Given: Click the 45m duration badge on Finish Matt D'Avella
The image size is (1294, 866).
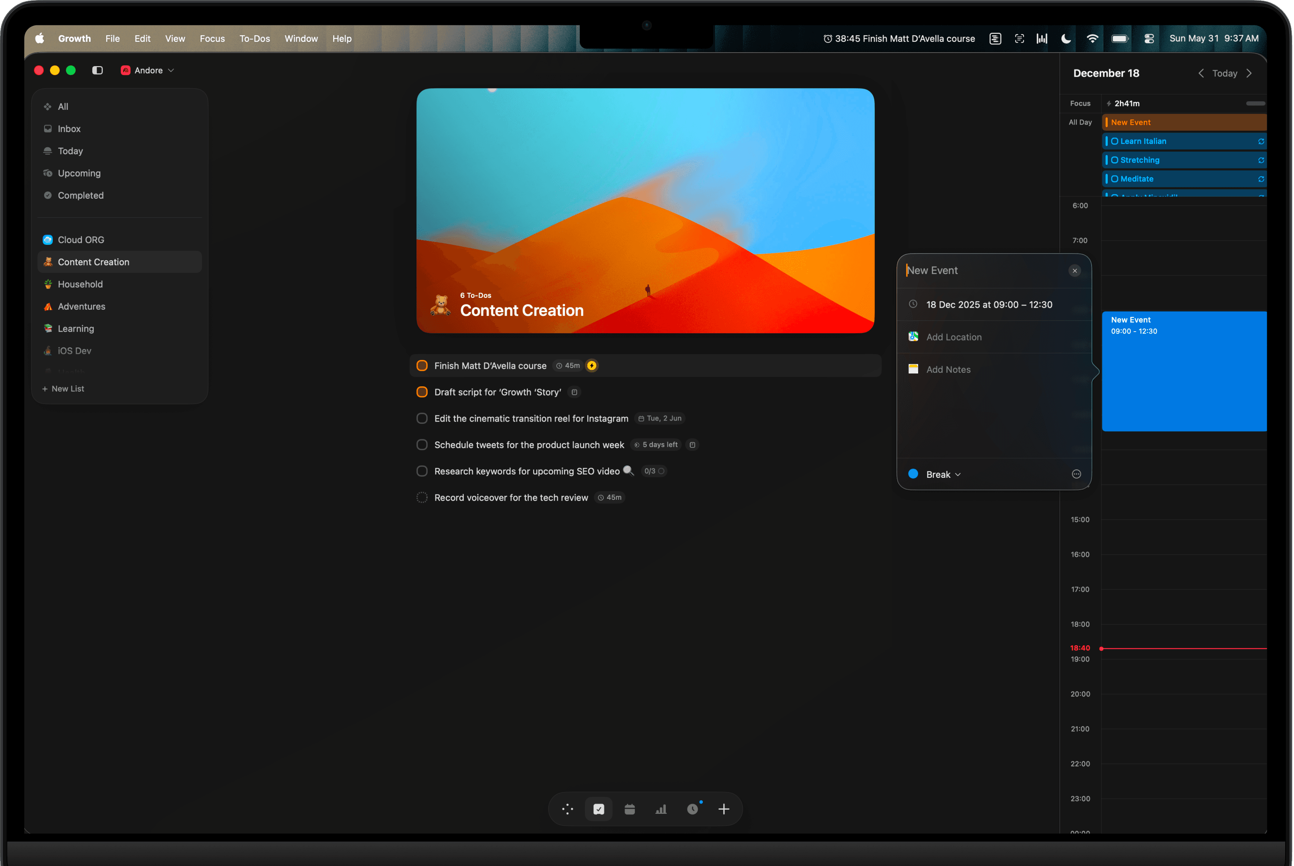Looking at the screenshot, I should click(568, 366).
